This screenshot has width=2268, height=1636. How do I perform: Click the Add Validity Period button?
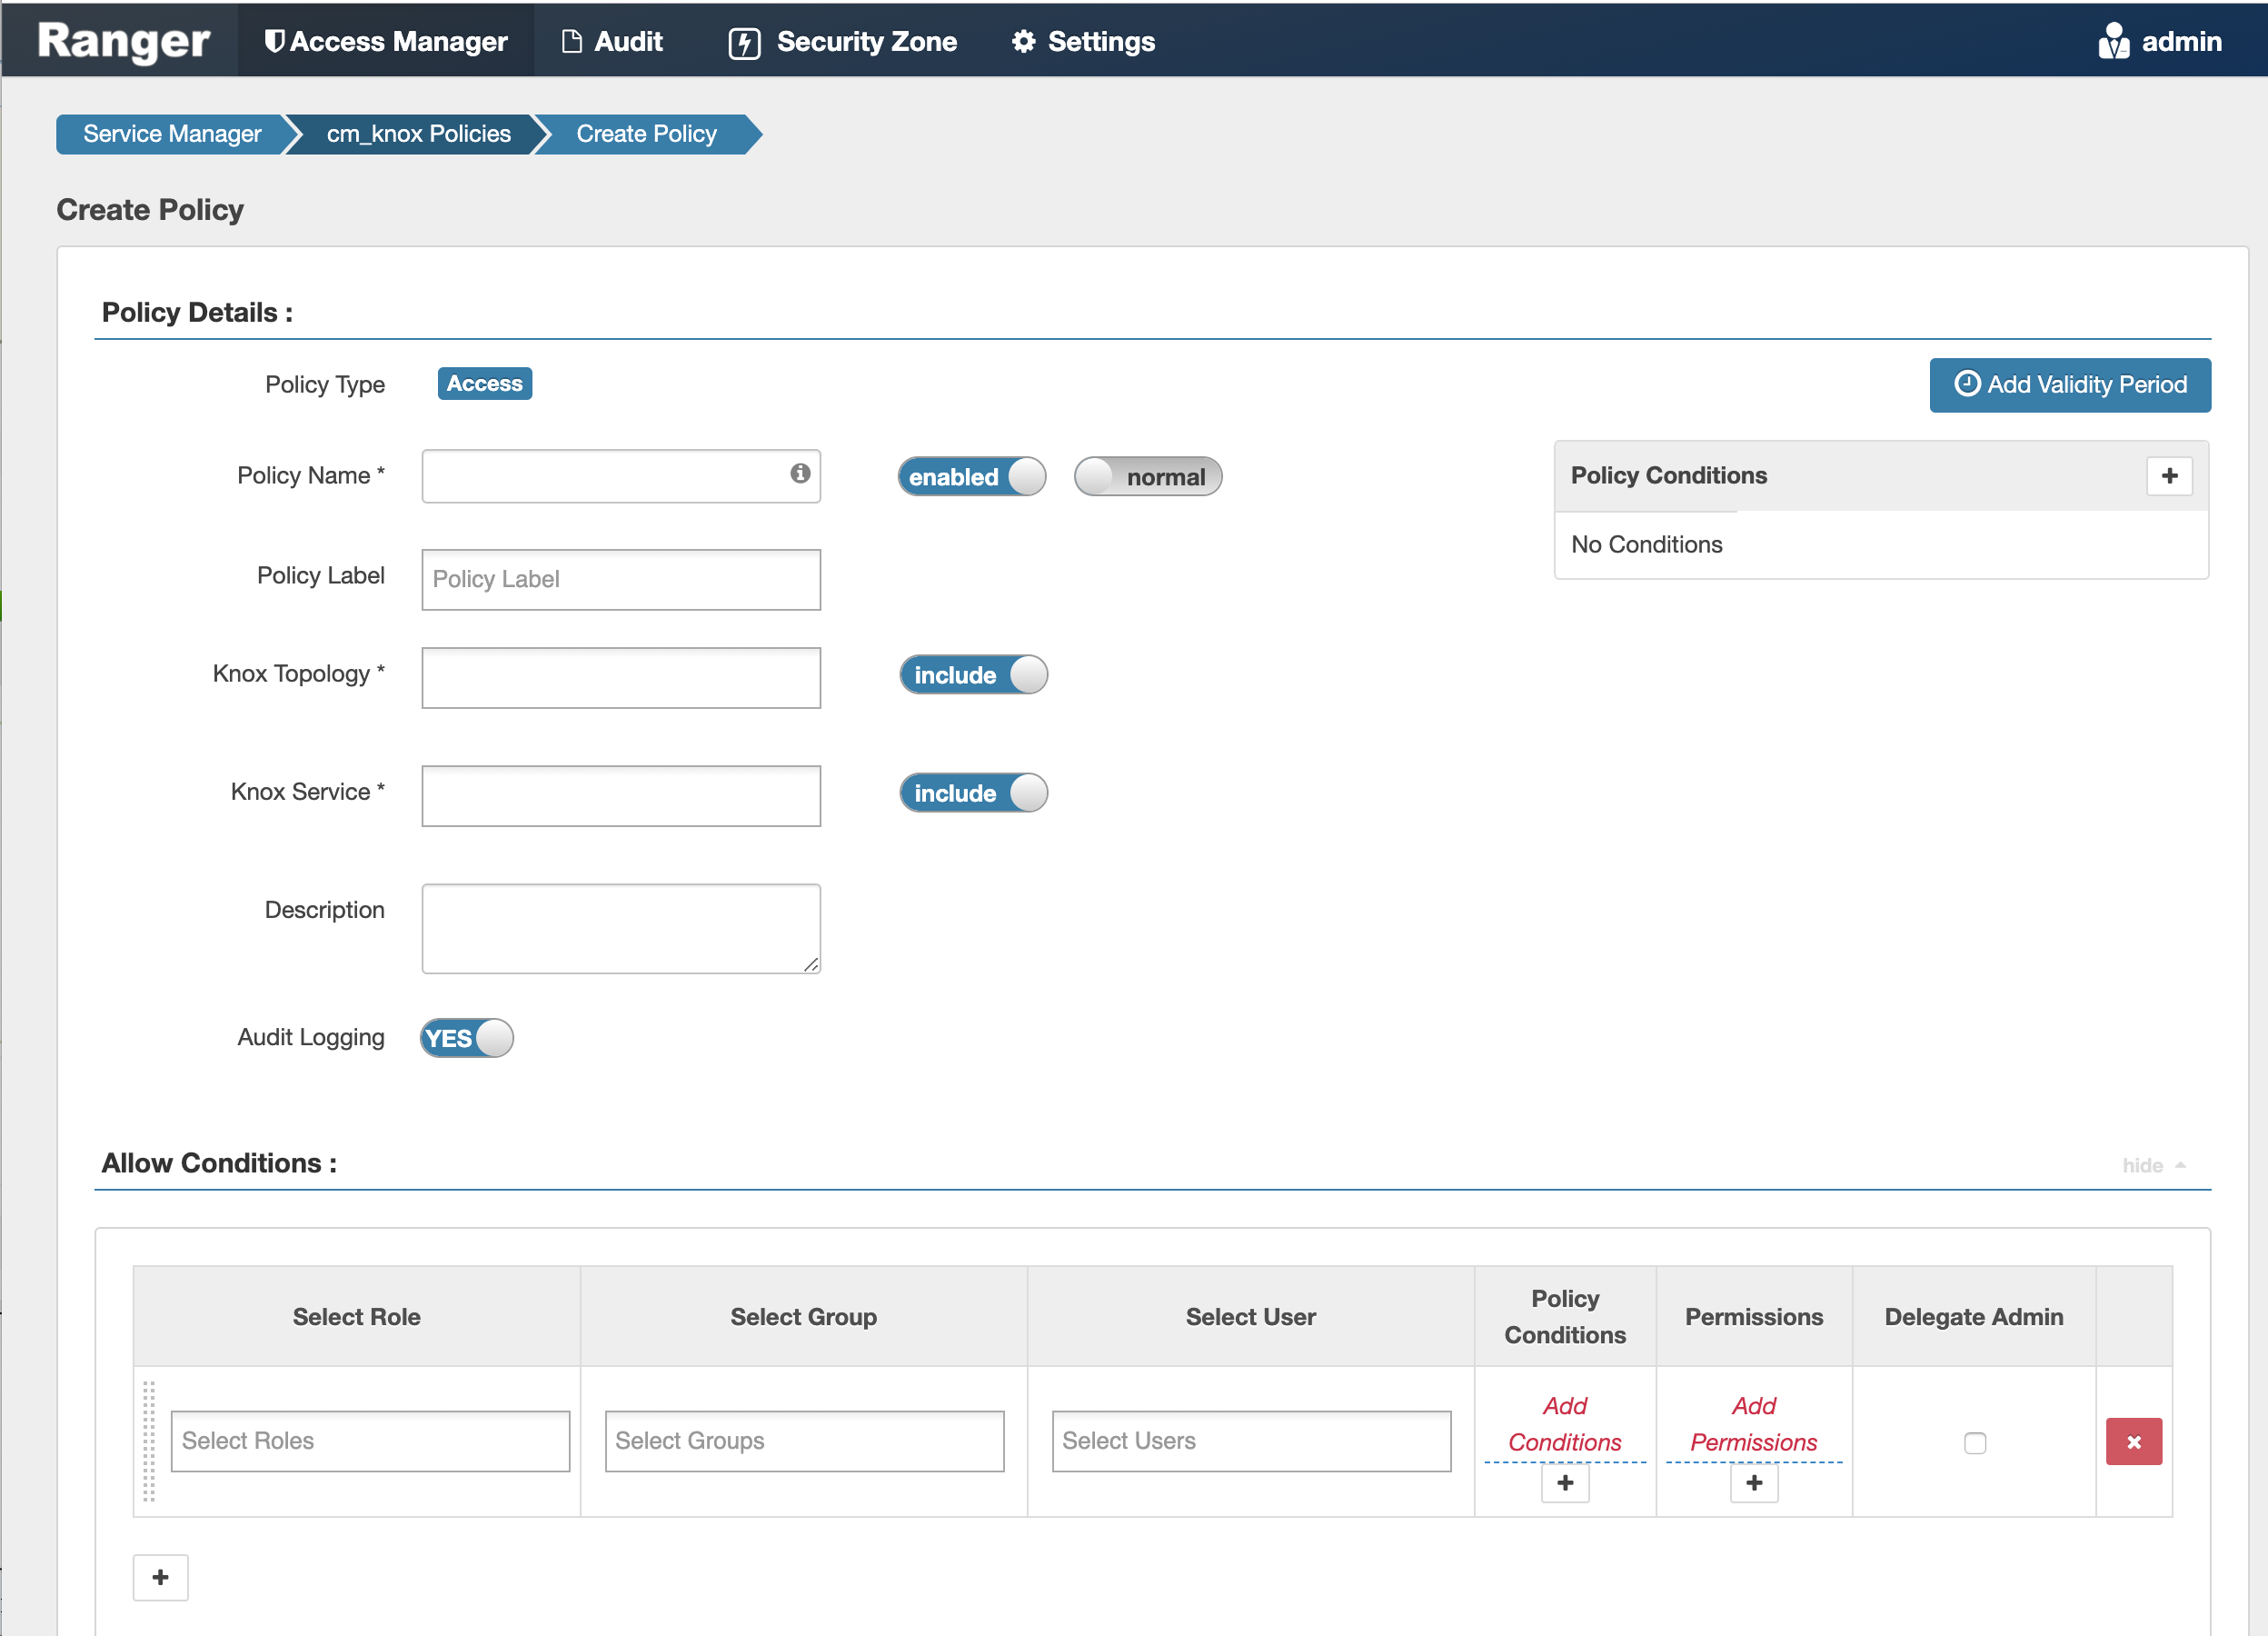2070,385
